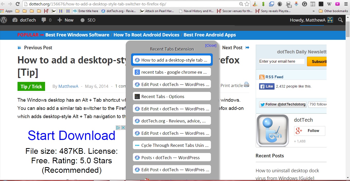Go to the Next Post link
The image size is (350, 181).
(x=236, y=47)
